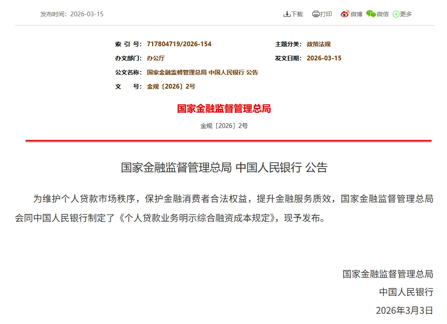The height and width of the screenshot is (324, 447).
Task: Click the 主题分类 field label
Action: [288, 44]
